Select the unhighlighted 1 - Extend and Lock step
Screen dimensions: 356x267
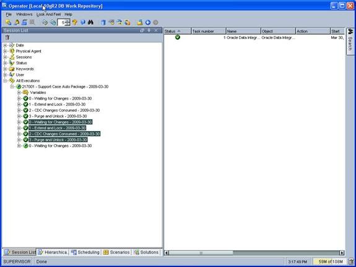coord(57,104)
